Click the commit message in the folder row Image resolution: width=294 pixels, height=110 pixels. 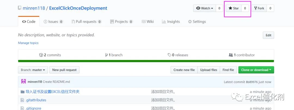coord(163,92)
